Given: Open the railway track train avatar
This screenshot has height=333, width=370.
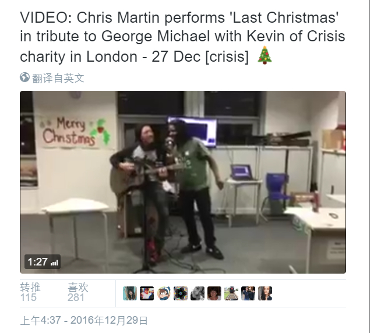Looking at the screenshot, I should tap(231, 293).
